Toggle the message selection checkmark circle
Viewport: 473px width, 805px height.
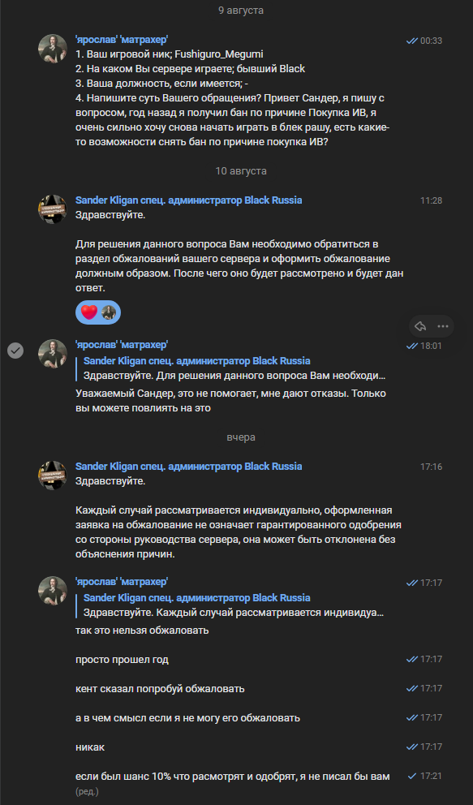pos(15,351)
